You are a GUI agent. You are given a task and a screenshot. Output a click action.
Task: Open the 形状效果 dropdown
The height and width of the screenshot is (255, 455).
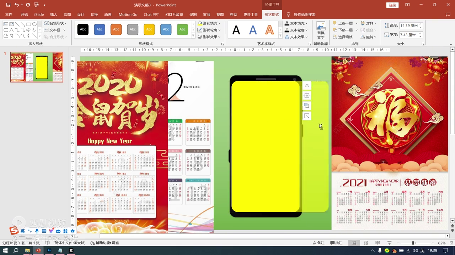pyautogui.click(x=209, y=37)
